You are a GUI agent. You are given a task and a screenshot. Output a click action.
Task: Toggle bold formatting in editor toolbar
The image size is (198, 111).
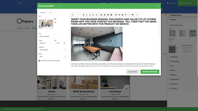click(84, 15)
